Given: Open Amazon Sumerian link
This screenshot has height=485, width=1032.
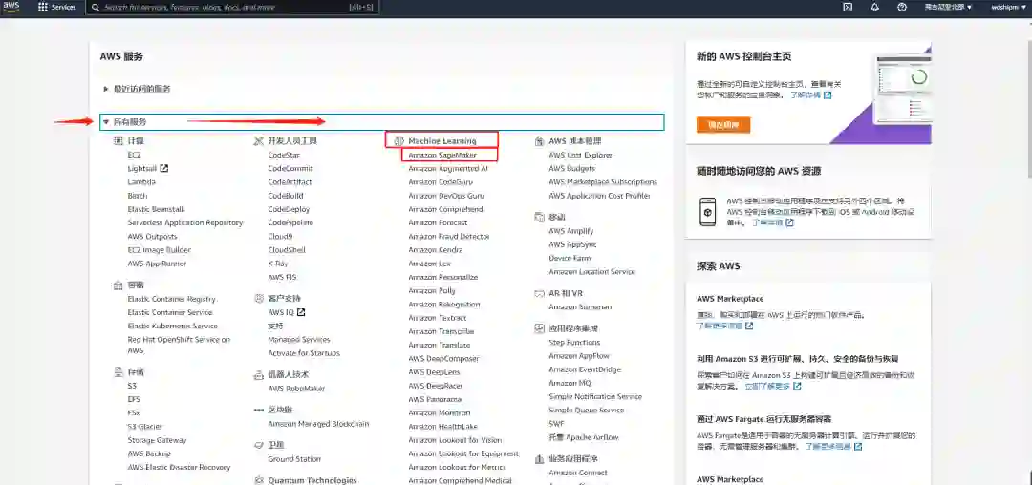Looking at the screenshot, I should click(580, 306).
